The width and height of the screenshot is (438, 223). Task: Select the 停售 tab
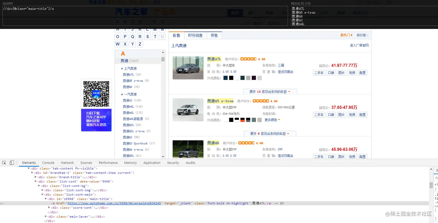pos(214,35)
